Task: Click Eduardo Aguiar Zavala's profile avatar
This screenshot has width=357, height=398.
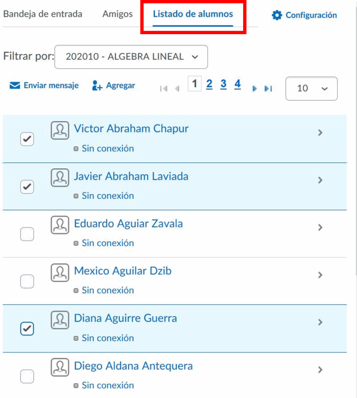Action: point(60,225)
